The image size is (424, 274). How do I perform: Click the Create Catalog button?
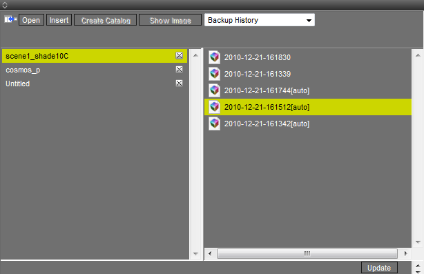(x=106, y=20)
